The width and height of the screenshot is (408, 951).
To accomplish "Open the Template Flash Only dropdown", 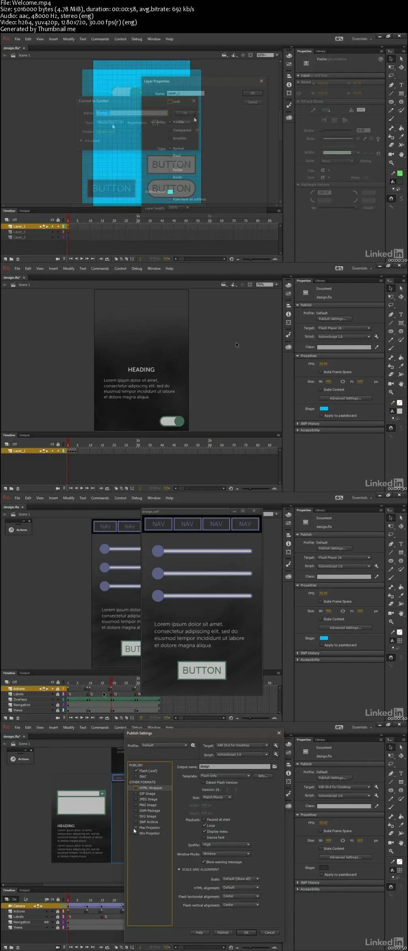I will (x=225, y=776).
